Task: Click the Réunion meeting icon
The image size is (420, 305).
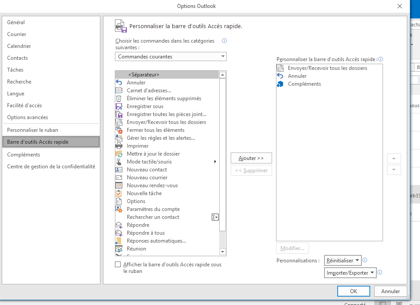Action: coord(119,249)
